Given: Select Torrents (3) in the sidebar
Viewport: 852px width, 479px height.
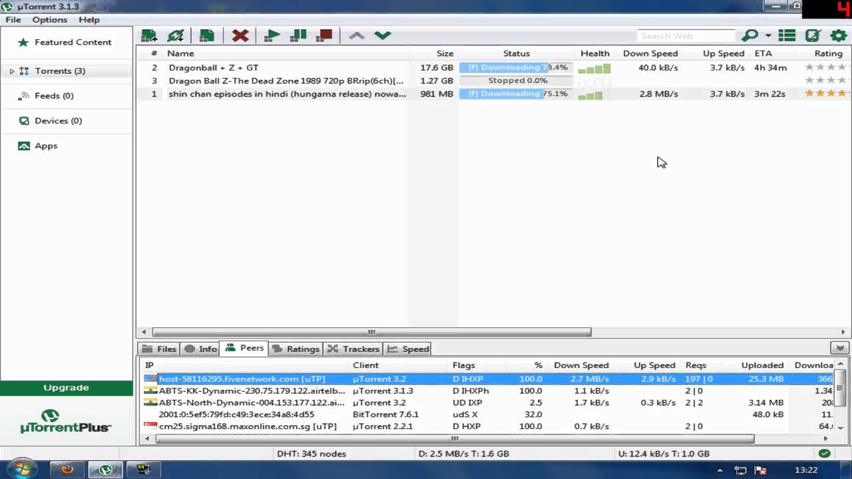Looking at the screenshot, I should (60, 71).
